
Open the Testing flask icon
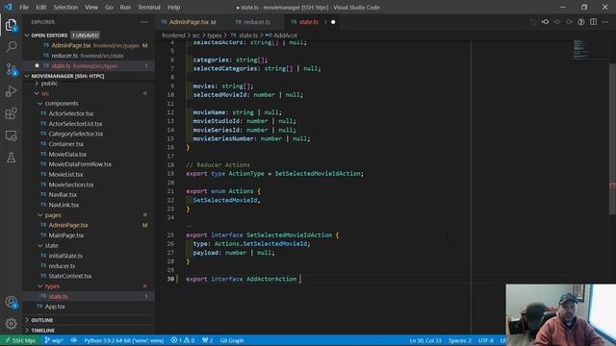click(x=11, y=158)
